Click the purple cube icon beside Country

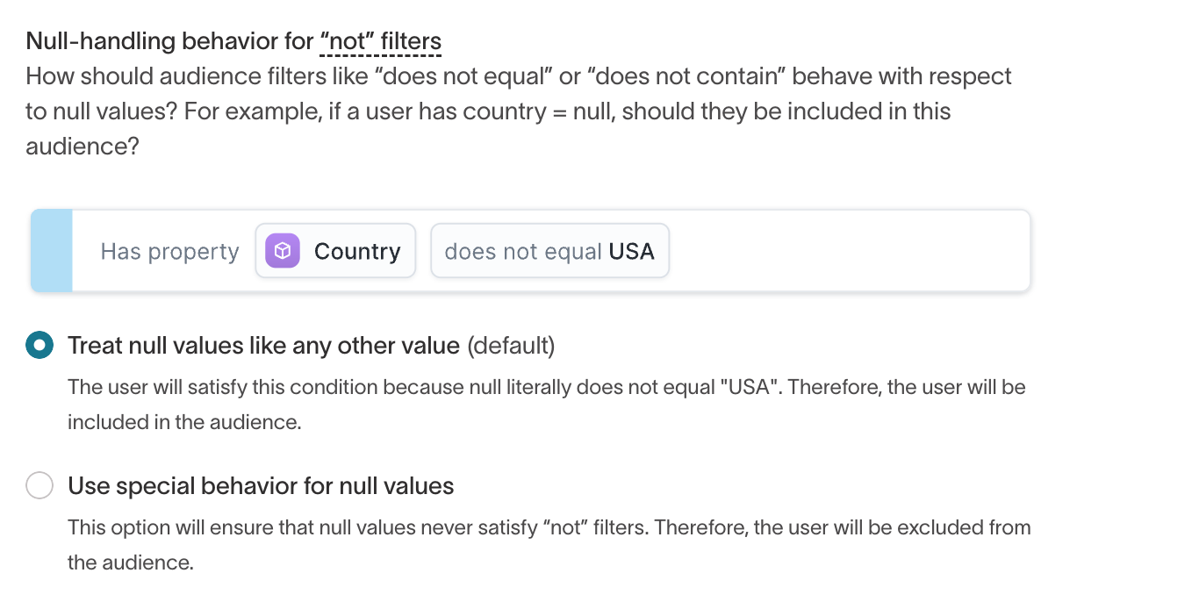(x=283, y=251)
